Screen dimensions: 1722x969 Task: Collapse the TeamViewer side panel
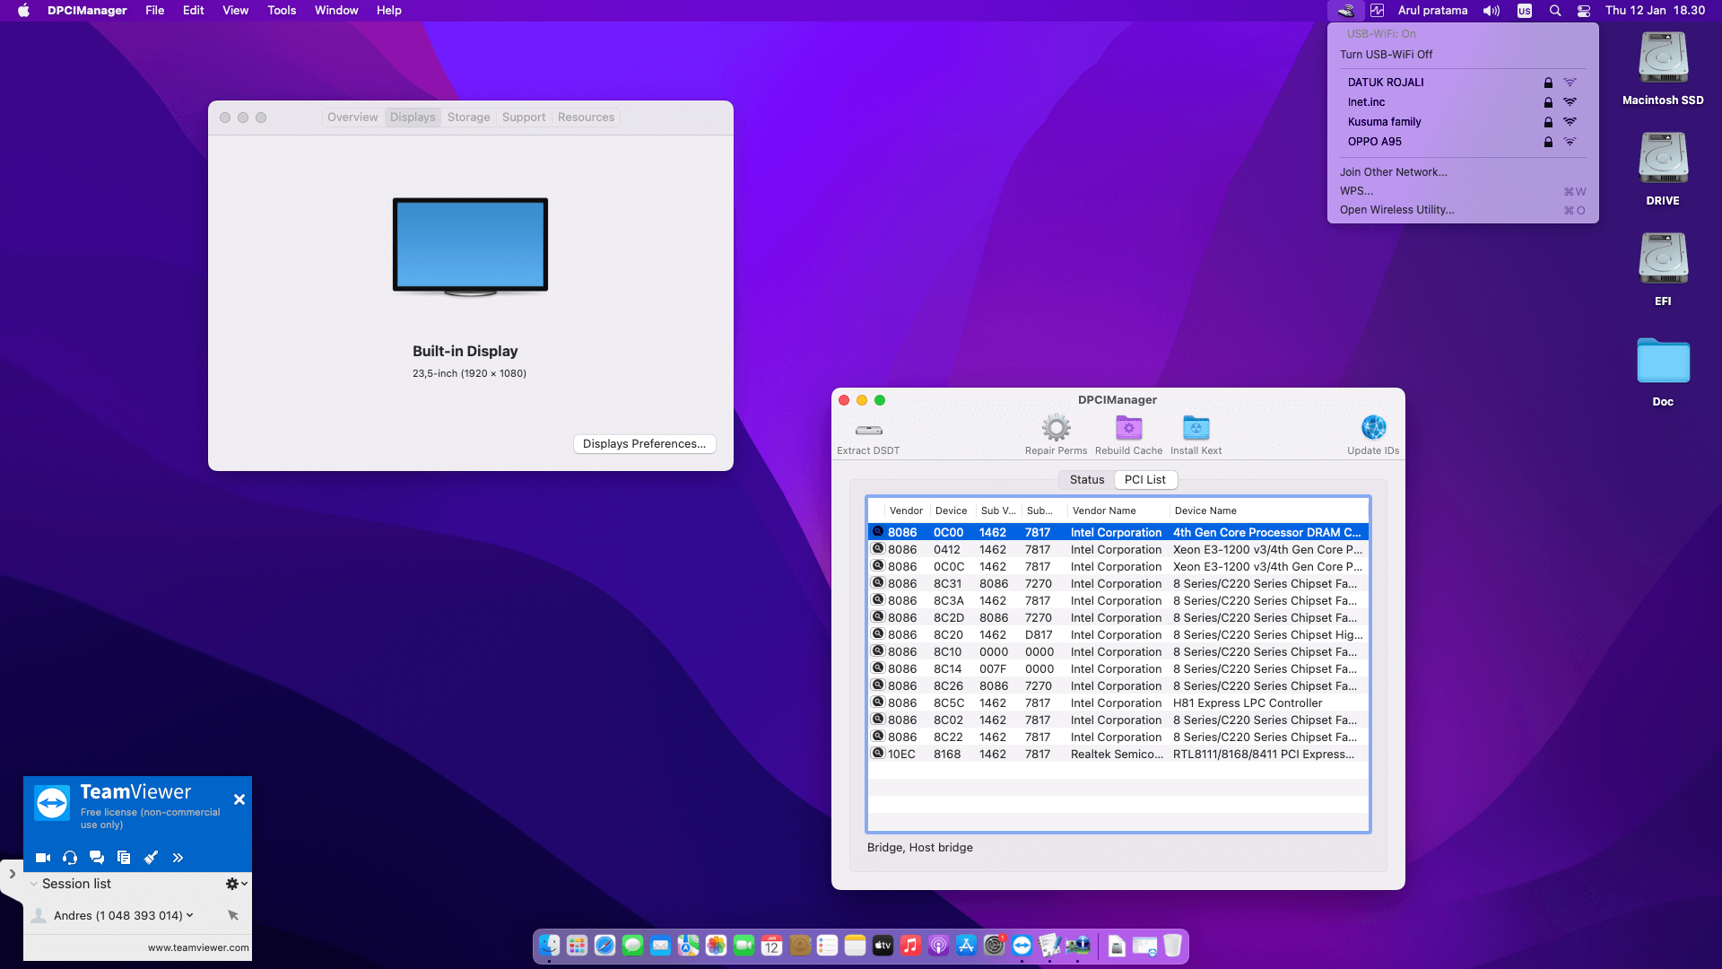[x=13, y=872]
